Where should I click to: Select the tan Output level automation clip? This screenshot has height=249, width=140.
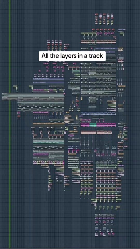48,124
